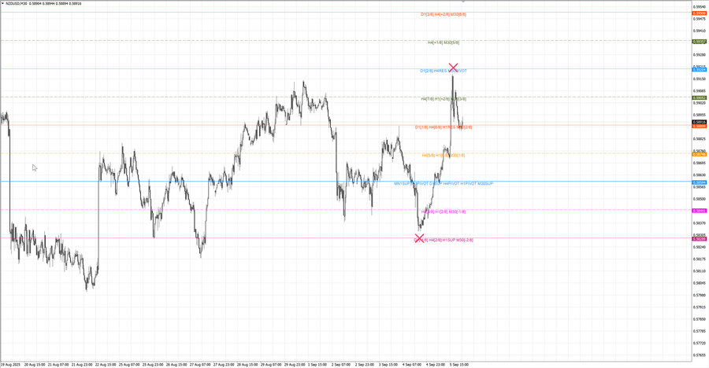Click the 0.58500 value on price scale
The height and width of the screenshot is (368, 709).
click(700, 199)
